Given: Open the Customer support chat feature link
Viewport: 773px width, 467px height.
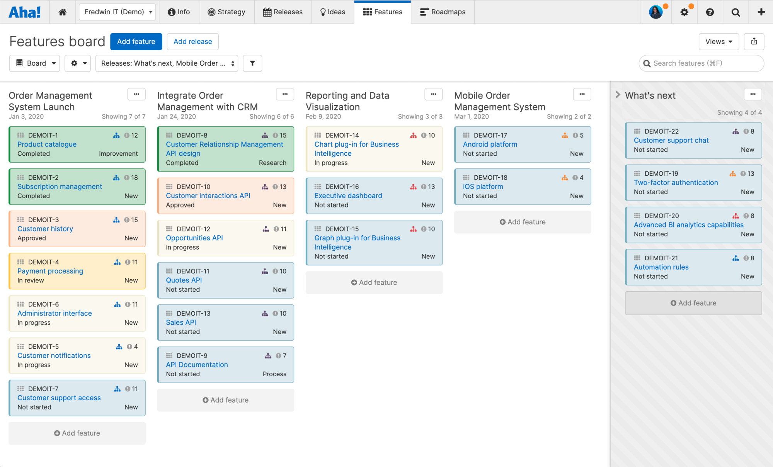Looking at the screenshot, I should pyautogui.click(x=671, y=141).
